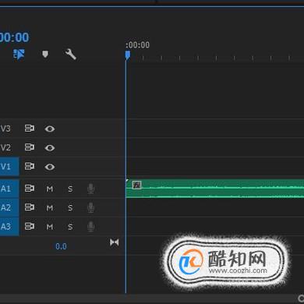304x304 pixels.
Task: Toggle sync lock on track V2
Action: click(x=30, y=147)
